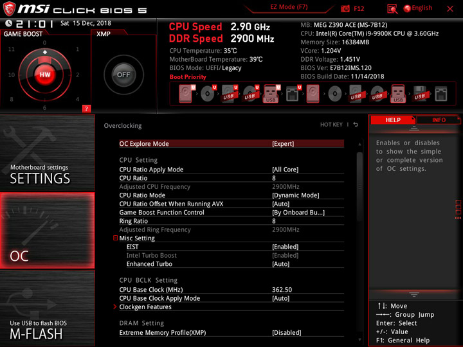Select the USB floppy boot device icon
The height and width of the screenshot is (347, 463).
pos(420,94)
